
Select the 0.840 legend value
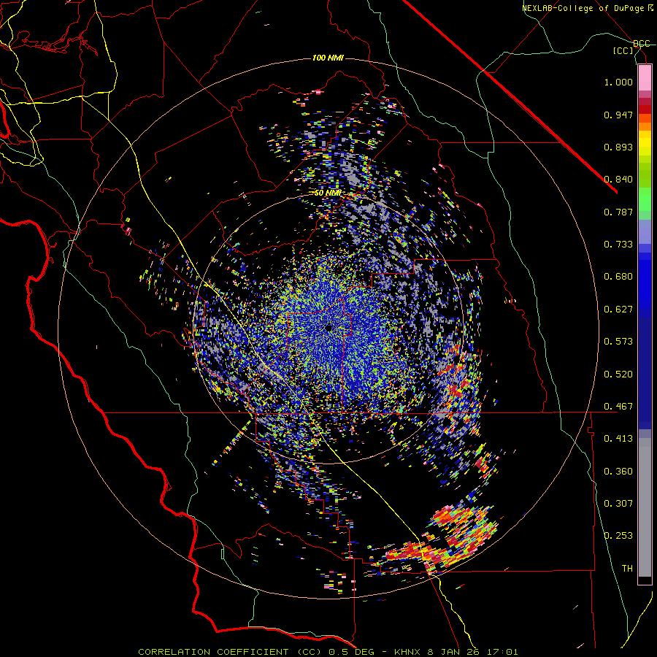[618, 180]
